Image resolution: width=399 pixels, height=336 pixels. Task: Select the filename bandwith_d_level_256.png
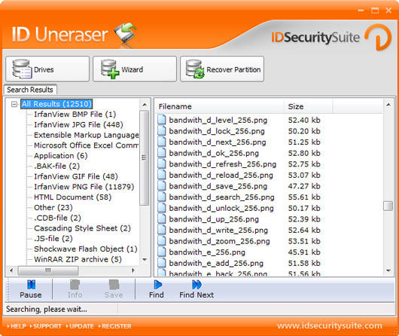pos(218,120)
